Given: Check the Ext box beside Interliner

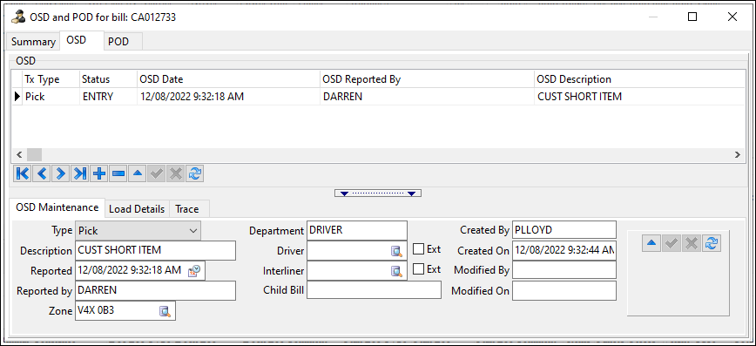Looking at the screenshot, I should [418, 268].
